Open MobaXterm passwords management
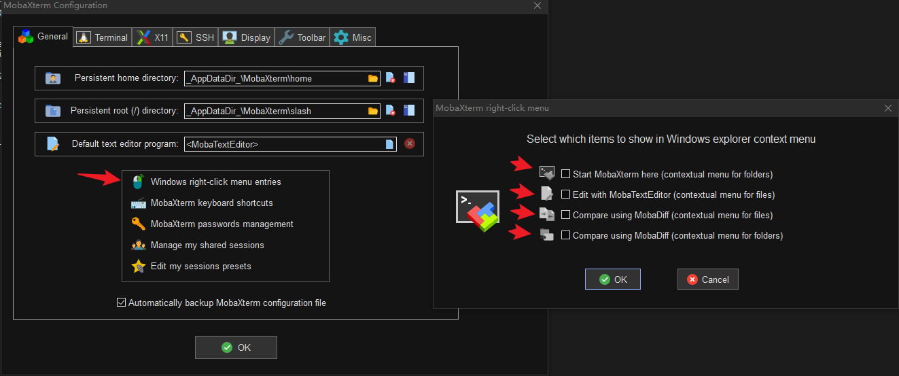The width and height of the screenshot is (899, 376). [x=222, y=224]
